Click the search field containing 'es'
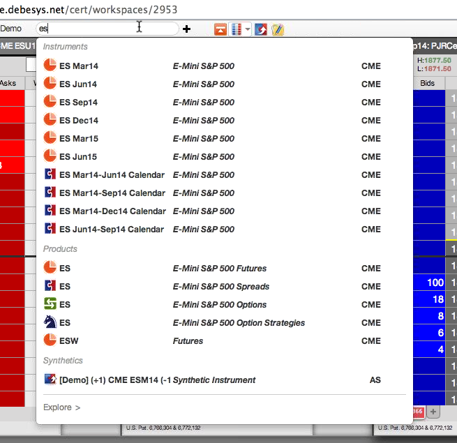This screenshot has width=457, height=443. coord(107,29)
